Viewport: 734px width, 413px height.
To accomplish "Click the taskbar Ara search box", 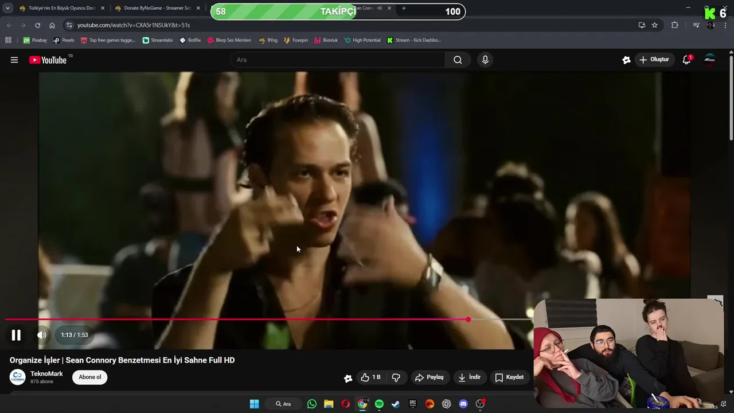I will pos(283,404).
